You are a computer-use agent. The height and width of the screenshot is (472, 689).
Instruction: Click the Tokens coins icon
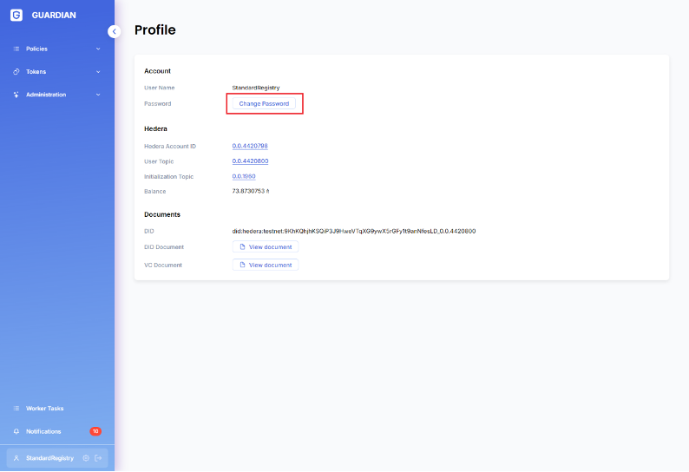[x=16, y=72]
